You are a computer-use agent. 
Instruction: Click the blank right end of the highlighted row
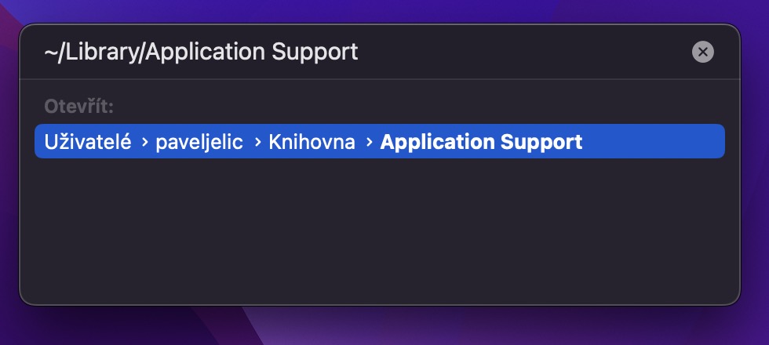pos(659,142)
